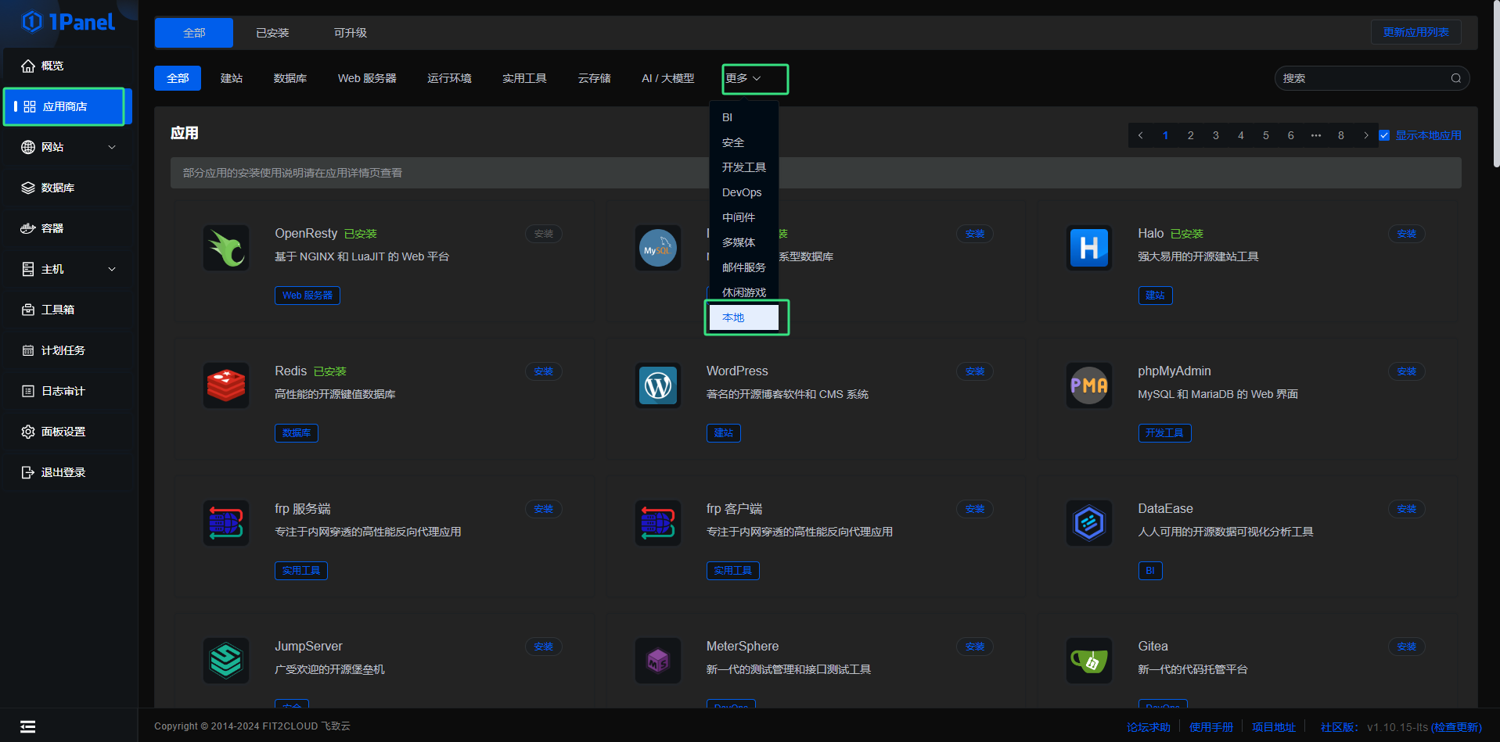Collapse the sidebar with the menu icon
1500x742 pixels.
click(28, 727)
